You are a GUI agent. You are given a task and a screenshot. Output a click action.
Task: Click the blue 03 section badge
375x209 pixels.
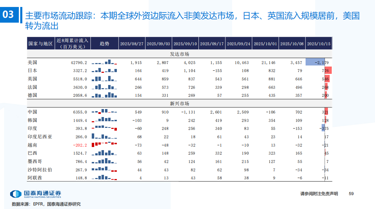[x=9, y=15]
